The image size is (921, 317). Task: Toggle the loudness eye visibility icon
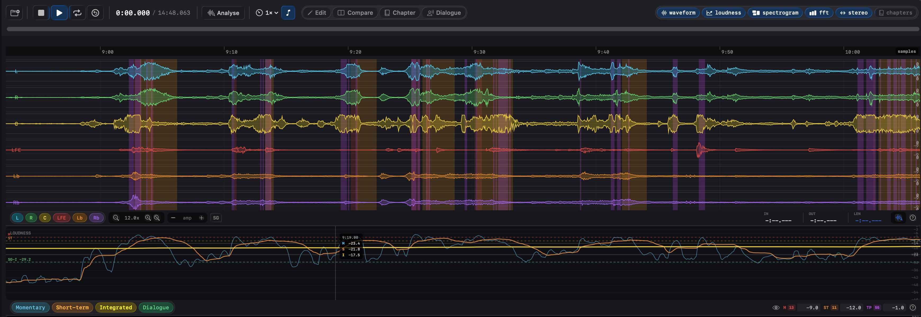pos(776,308)
